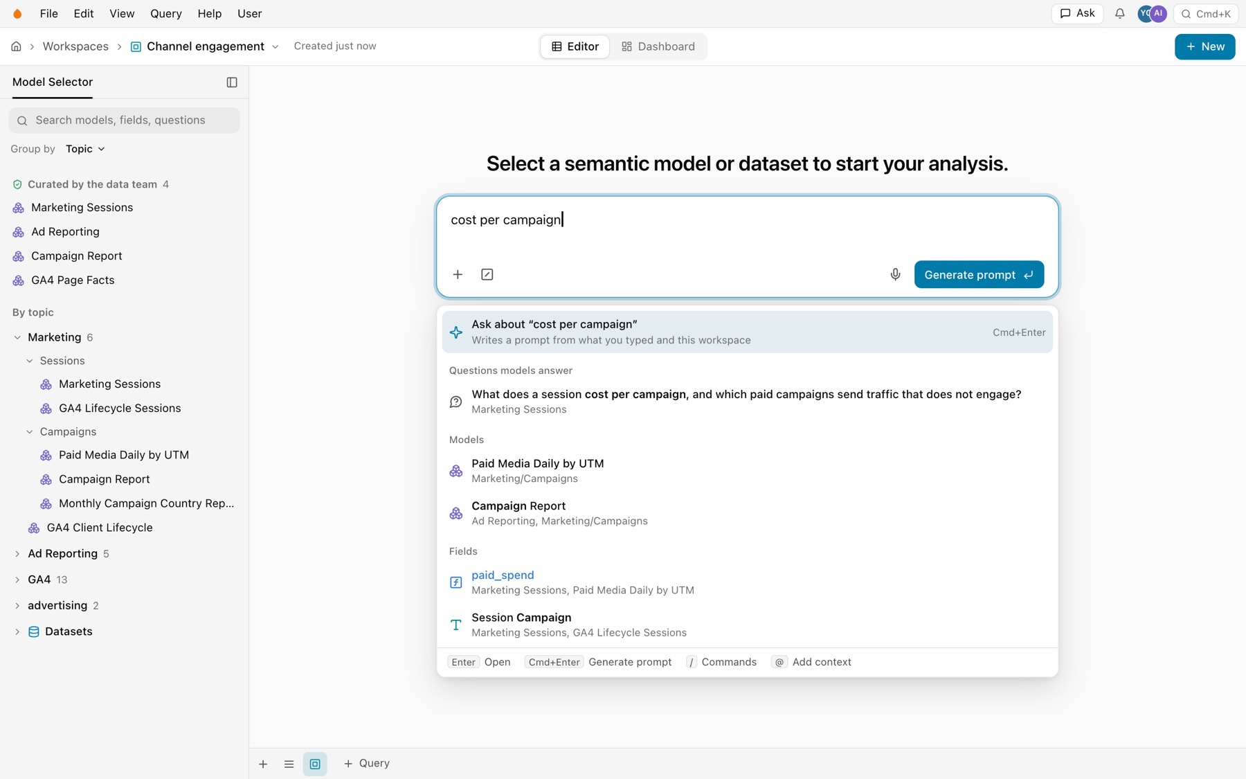Screen dimensions: 1246x779
Task: Select the highlighted workspace tab icon at bottom
Action: pyautogui.click(x=315, y=764)
